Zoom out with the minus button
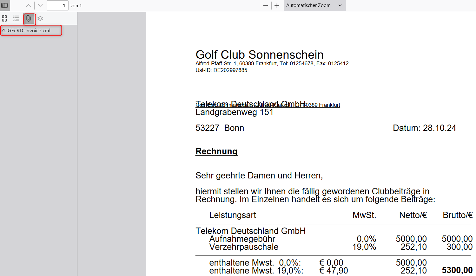The image size is (476, 276). (266, 5)
